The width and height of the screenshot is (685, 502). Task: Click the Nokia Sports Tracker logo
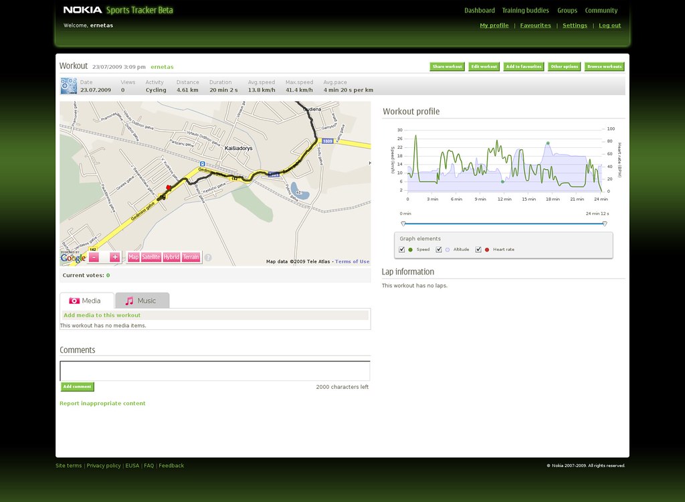point(118,10)
